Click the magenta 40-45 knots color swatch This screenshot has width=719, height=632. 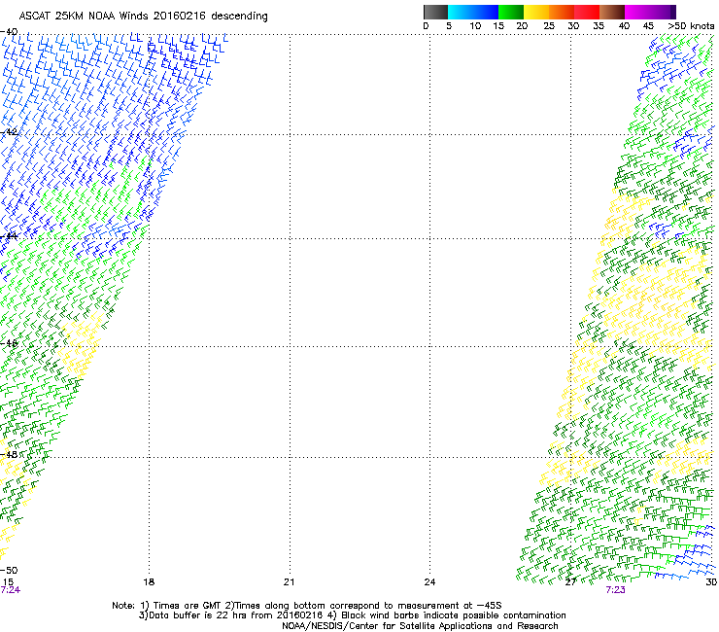click(x=637, y=12)
